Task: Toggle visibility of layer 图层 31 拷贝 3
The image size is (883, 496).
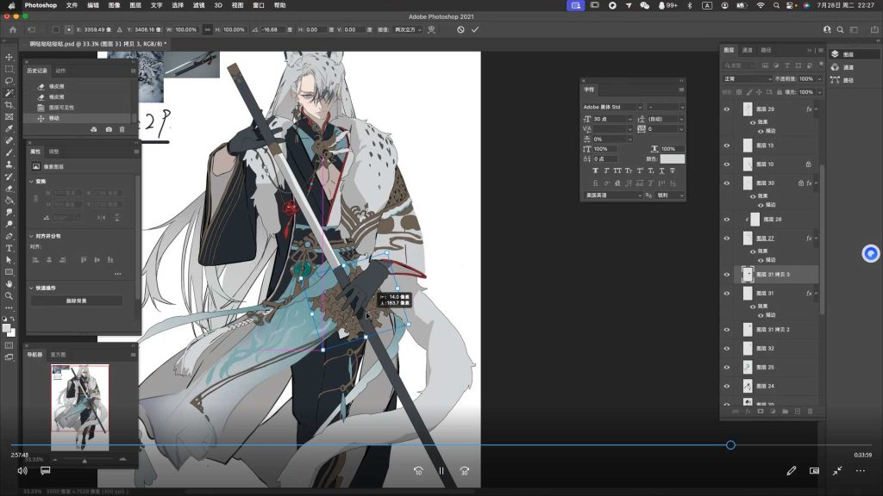Action: [726, 275]
